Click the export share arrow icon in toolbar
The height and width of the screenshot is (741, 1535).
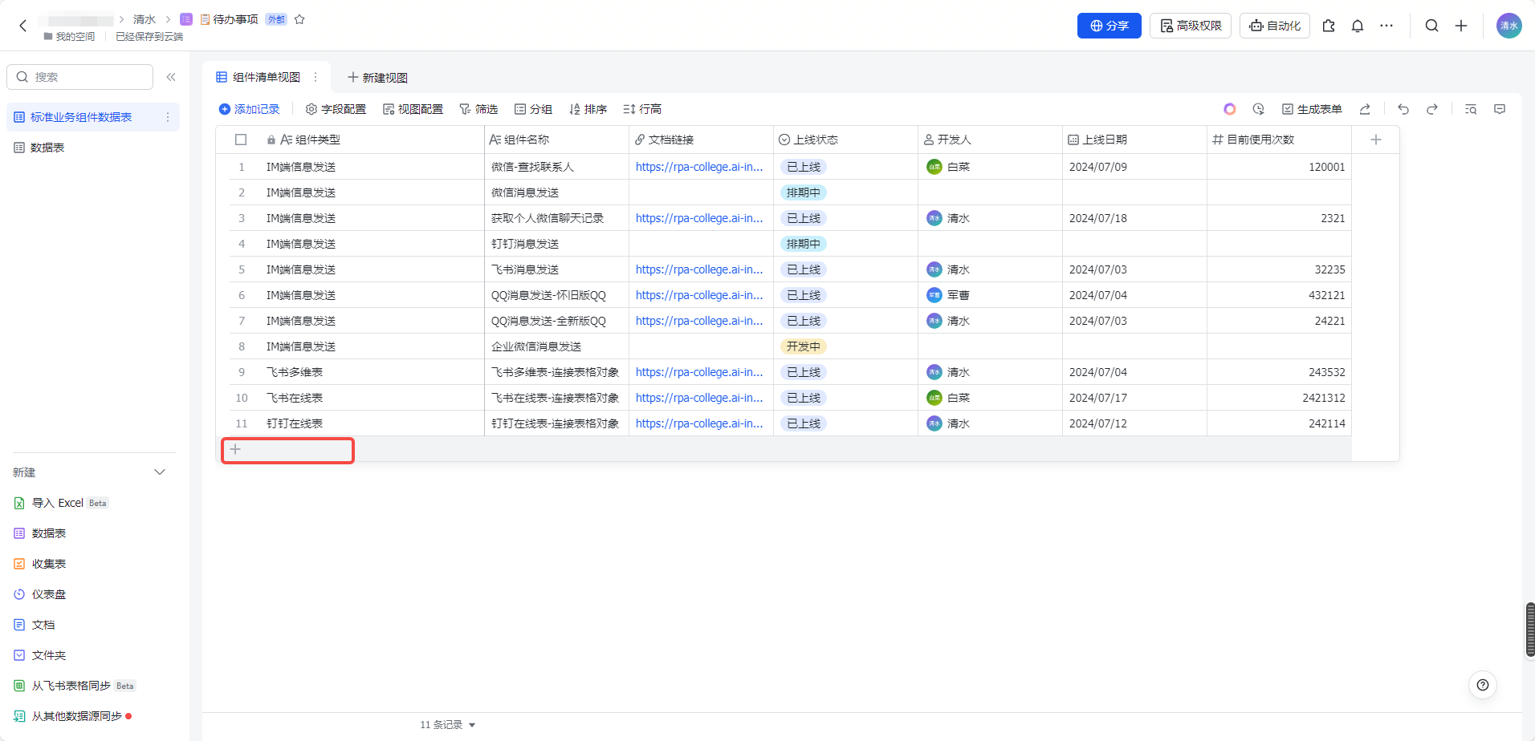pyautogui.click(x=1365, y=109)
